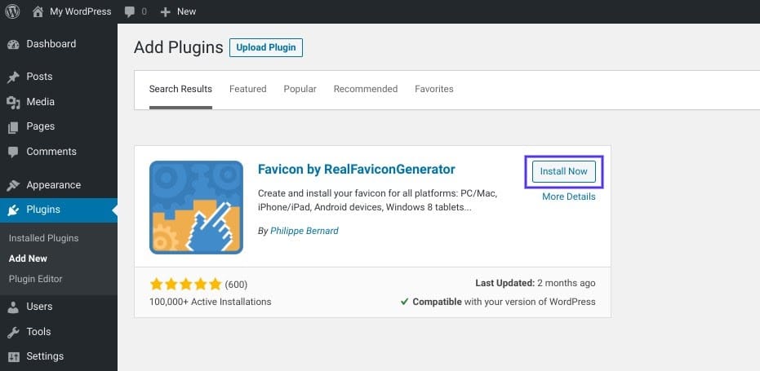This screenshot has height=371, width=760.
Task: Open the Media library icon
Action: [13, 102]
